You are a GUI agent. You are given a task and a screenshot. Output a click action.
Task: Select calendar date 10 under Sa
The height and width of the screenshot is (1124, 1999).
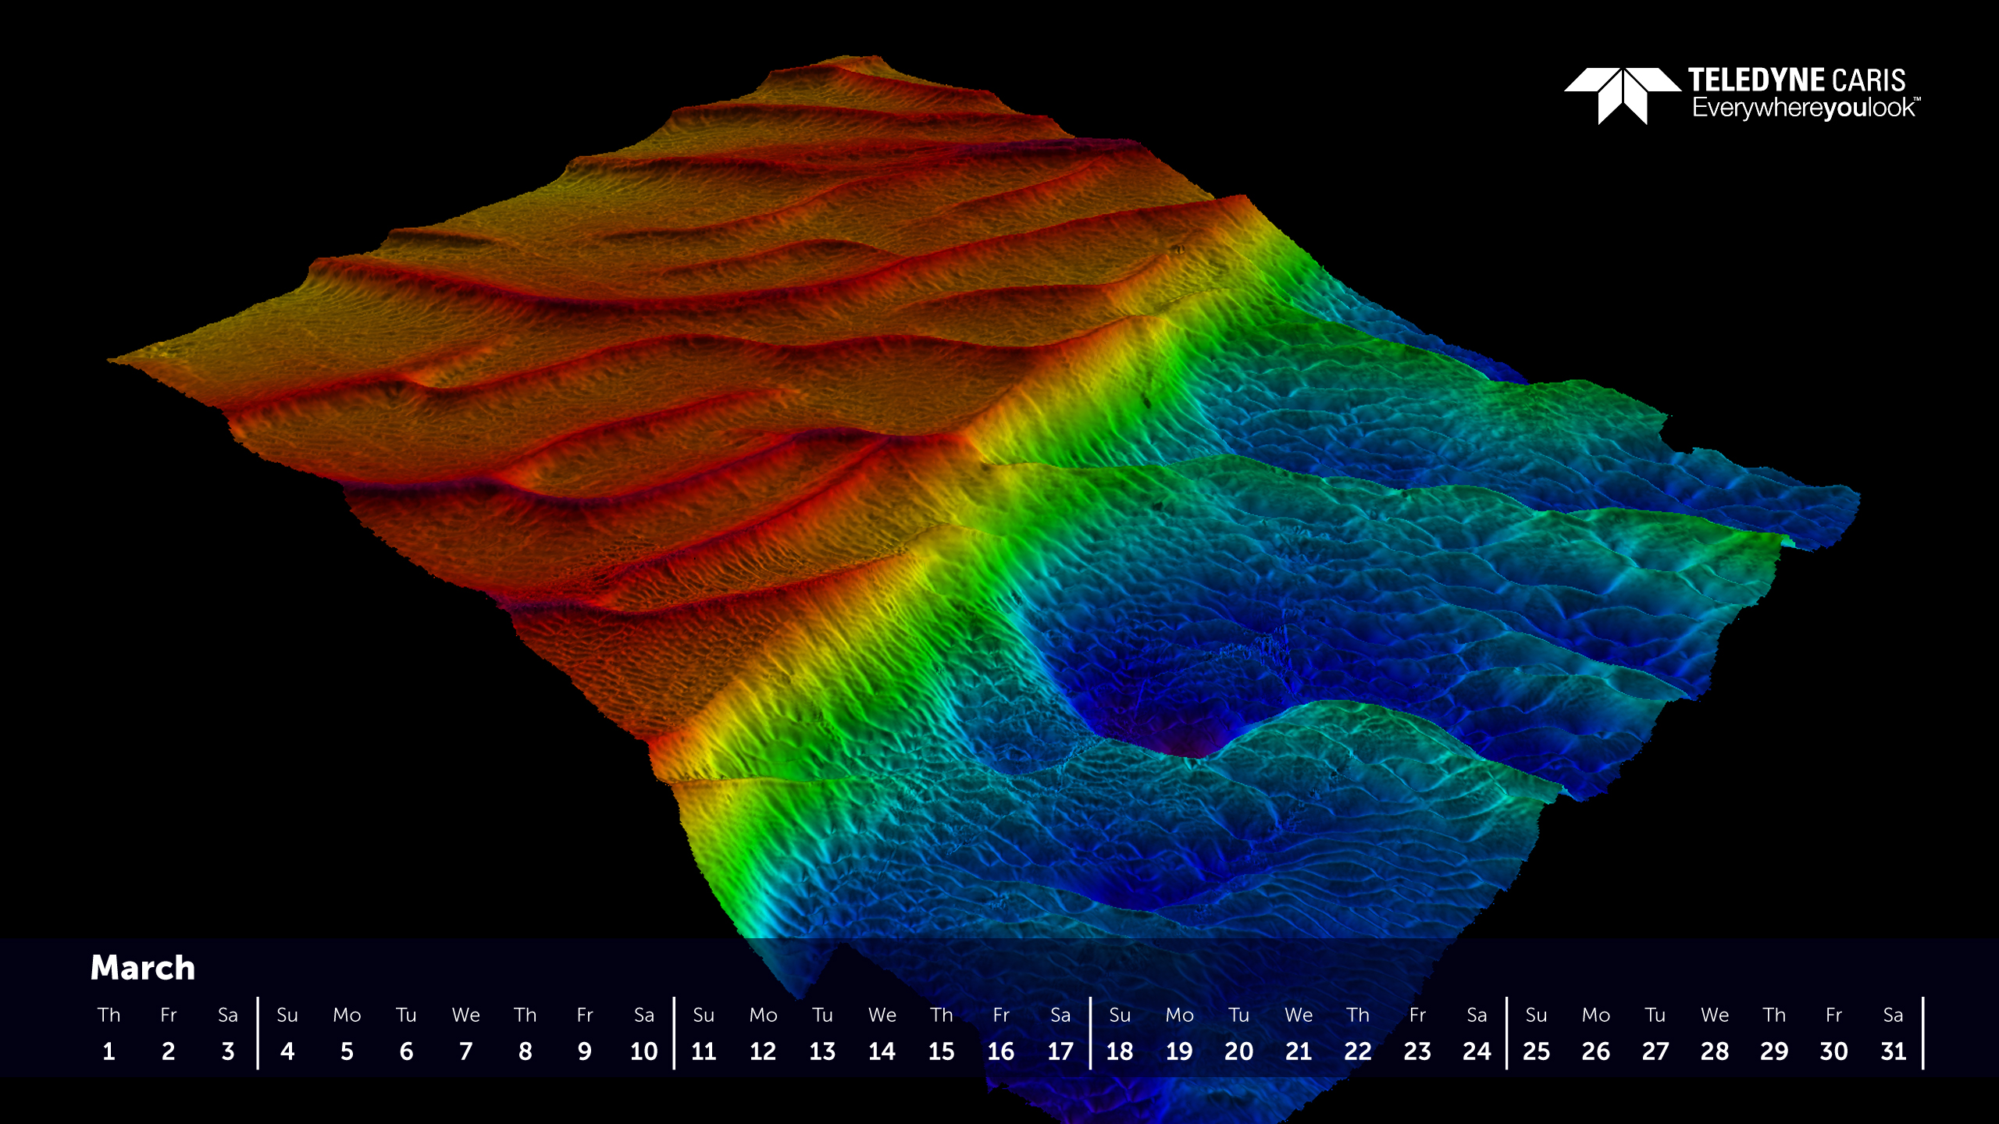point(644,1051)
